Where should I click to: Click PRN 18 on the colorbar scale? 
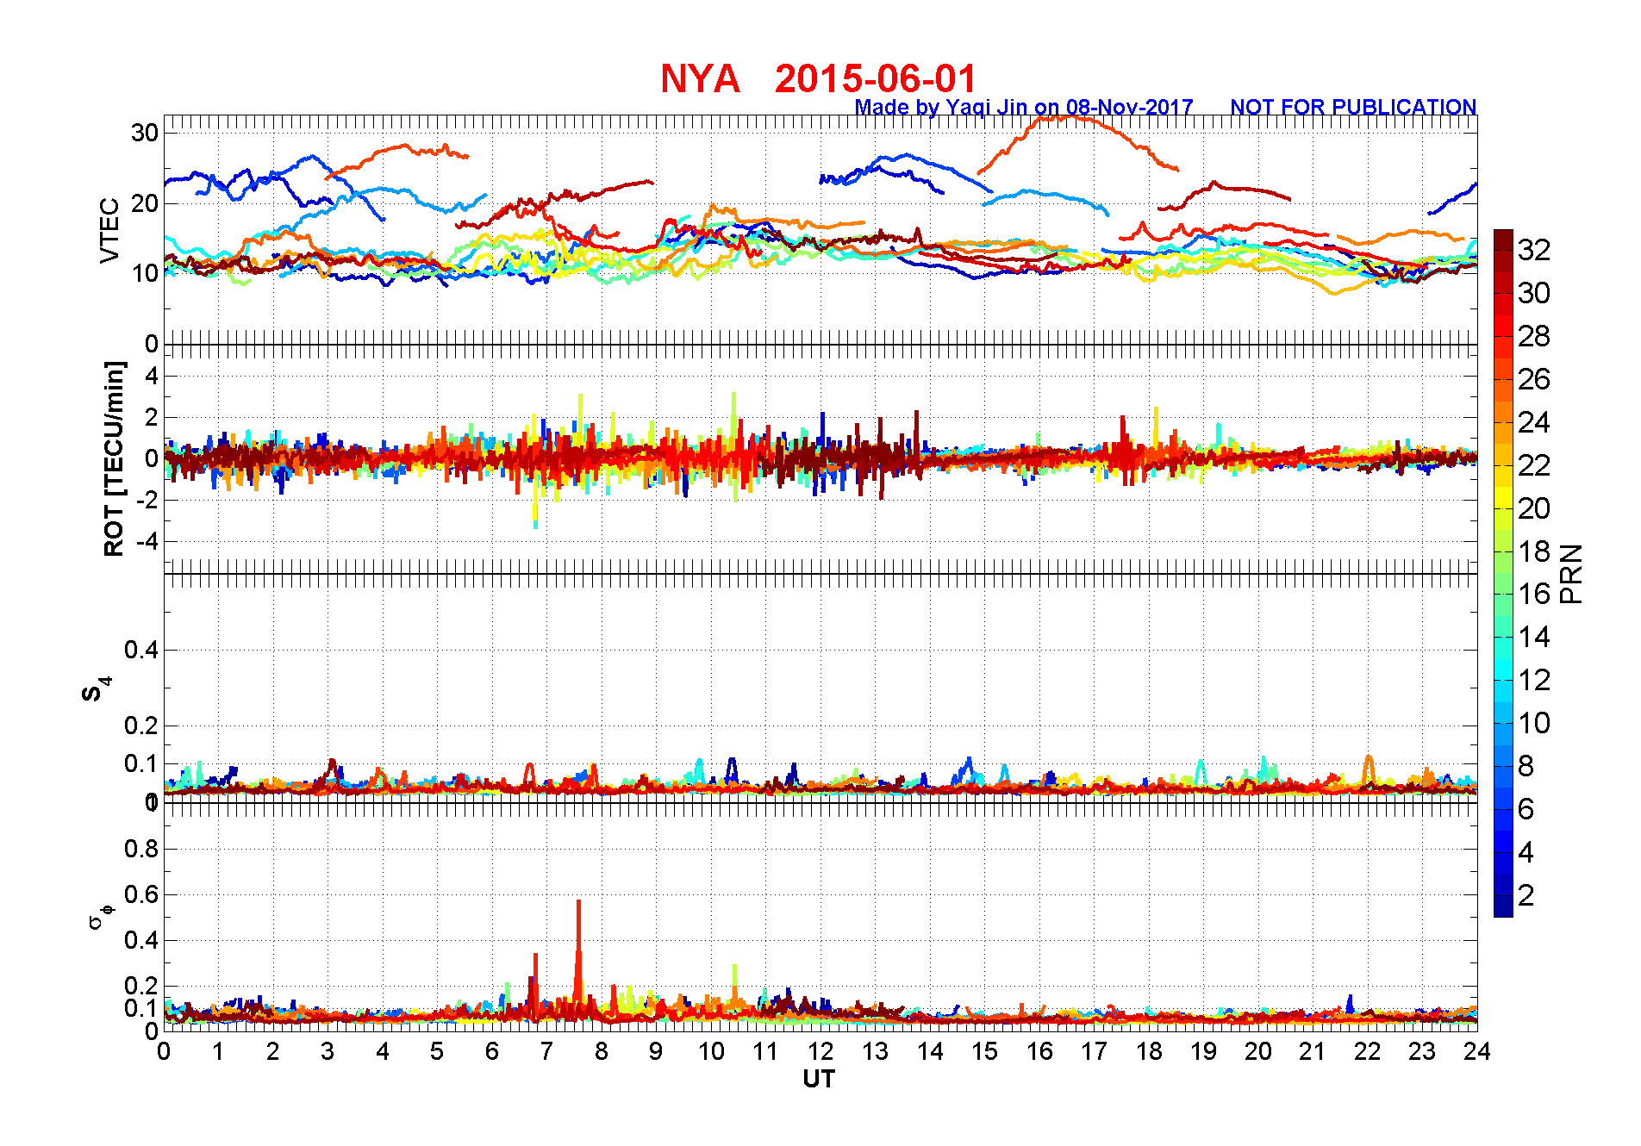[x=1534, y=551]
